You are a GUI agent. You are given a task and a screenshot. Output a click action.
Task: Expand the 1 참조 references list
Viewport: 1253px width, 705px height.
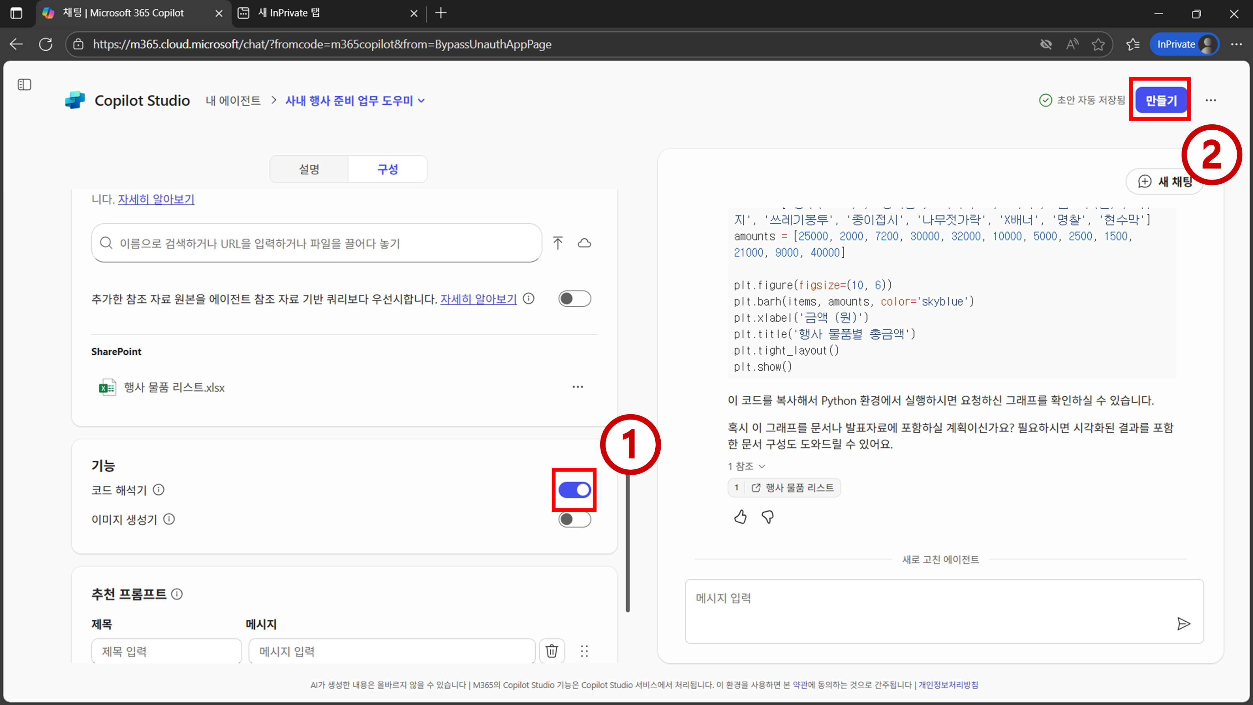tap(746, 466)
